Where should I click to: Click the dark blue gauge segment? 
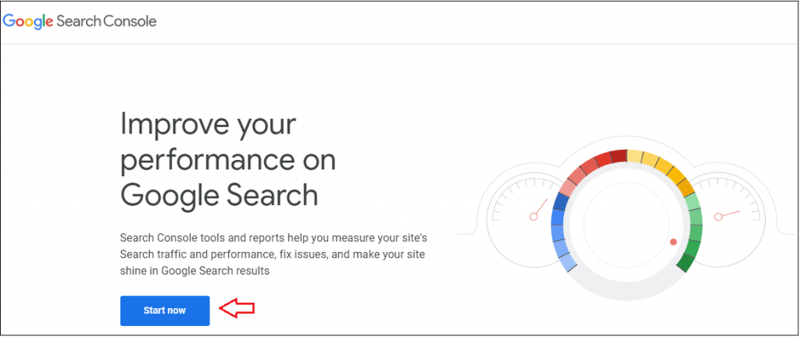(559, 201)
